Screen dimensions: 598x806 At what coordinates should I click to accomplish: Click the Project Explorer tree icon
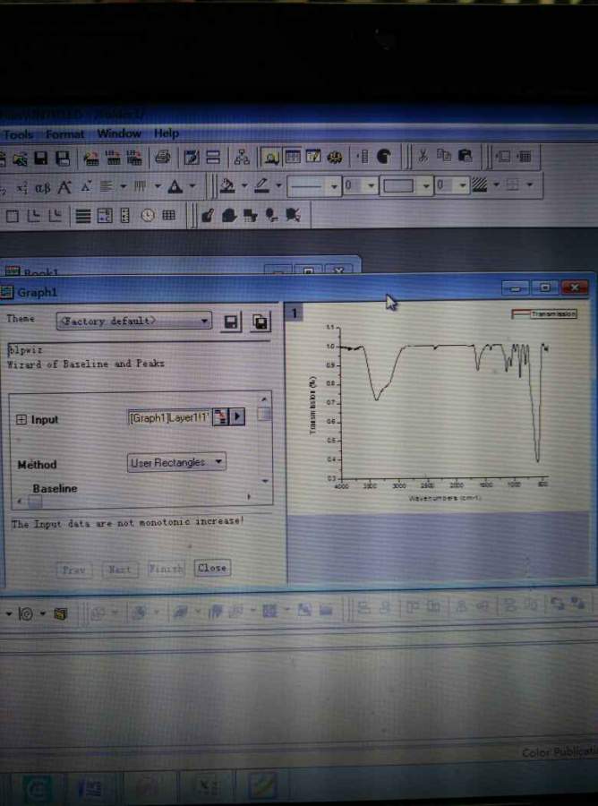(x=242, y=157)
